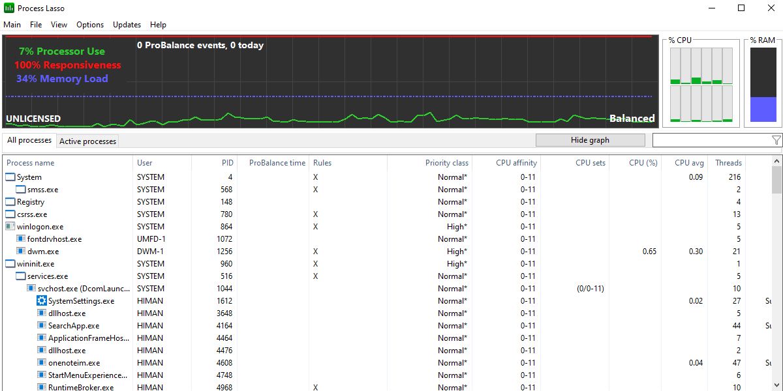
Task: Sort by the Rules column header
Action: pos(348,163)
